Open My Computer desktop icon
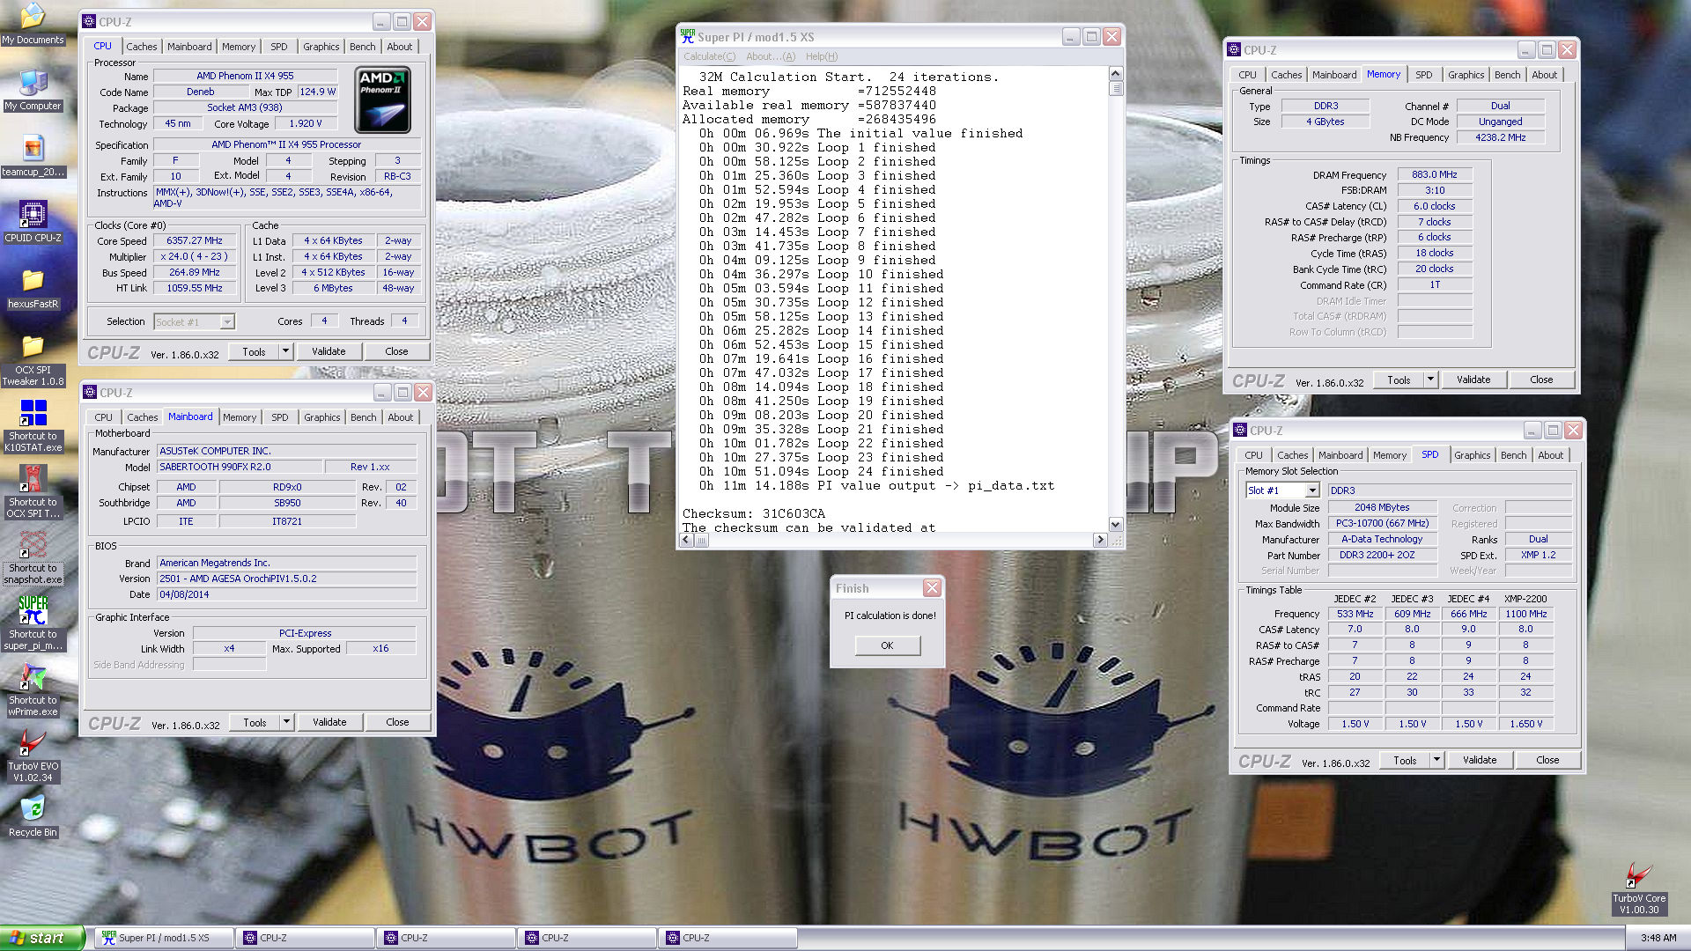Viewport: 1691px width, 951px height. [x=33, y=91]
